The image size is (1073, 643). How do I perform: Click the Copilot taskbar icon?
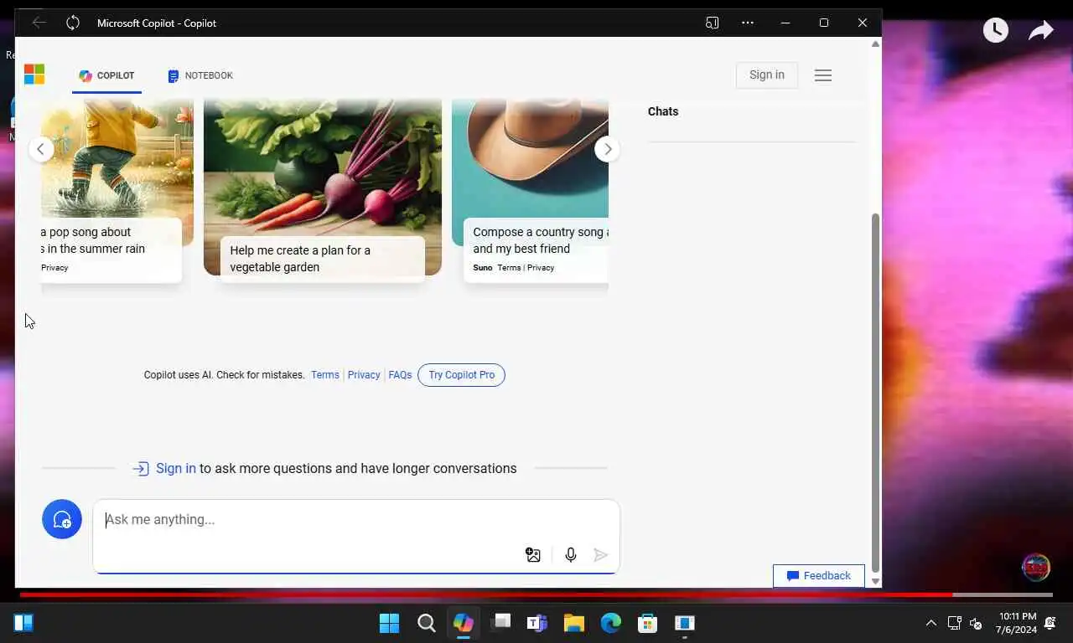[464, 623]
